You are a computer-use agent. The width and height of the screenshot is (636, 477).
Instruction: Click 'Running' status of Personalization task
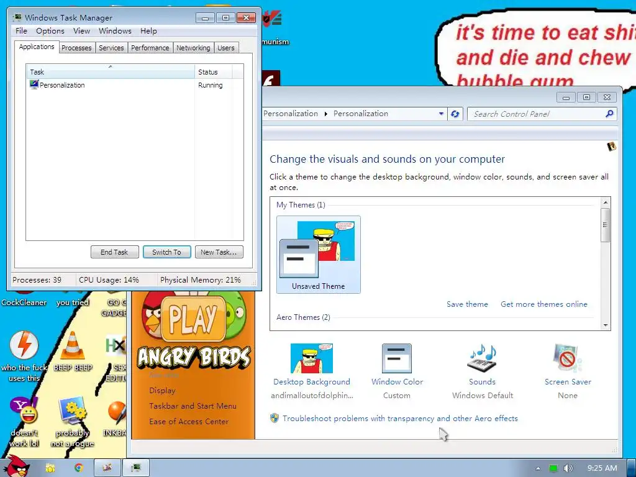(210, 85)
